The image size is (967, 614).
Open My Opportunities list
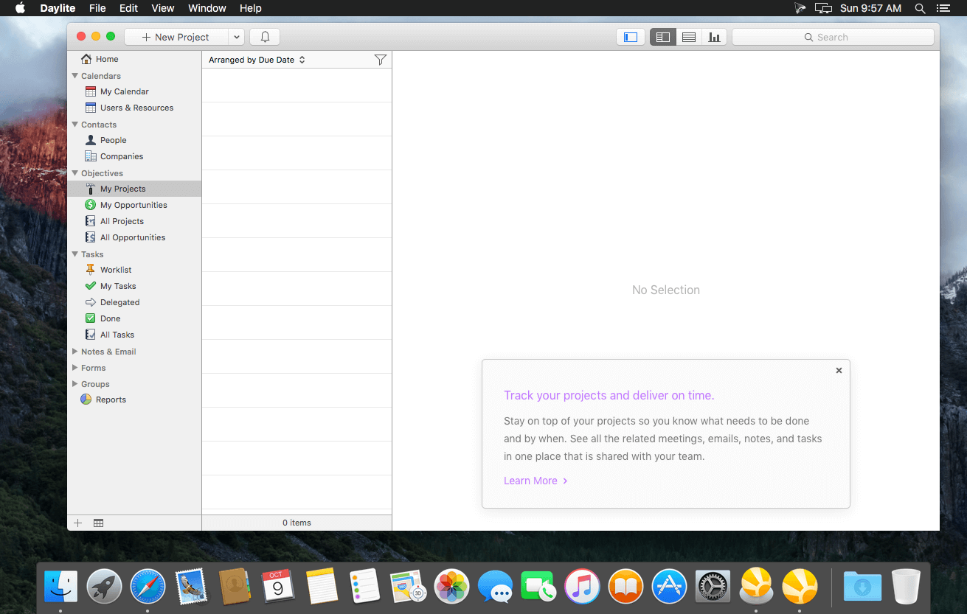click(126, 205)
